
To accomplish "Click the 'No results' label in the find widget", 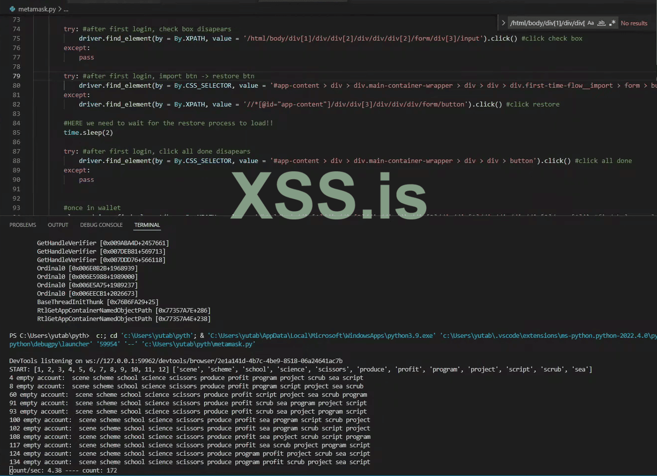I will [x=634, y=22].
